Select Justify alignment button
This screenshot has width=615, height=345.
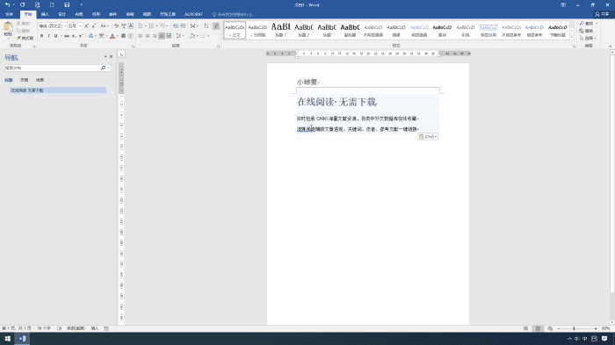162,36
